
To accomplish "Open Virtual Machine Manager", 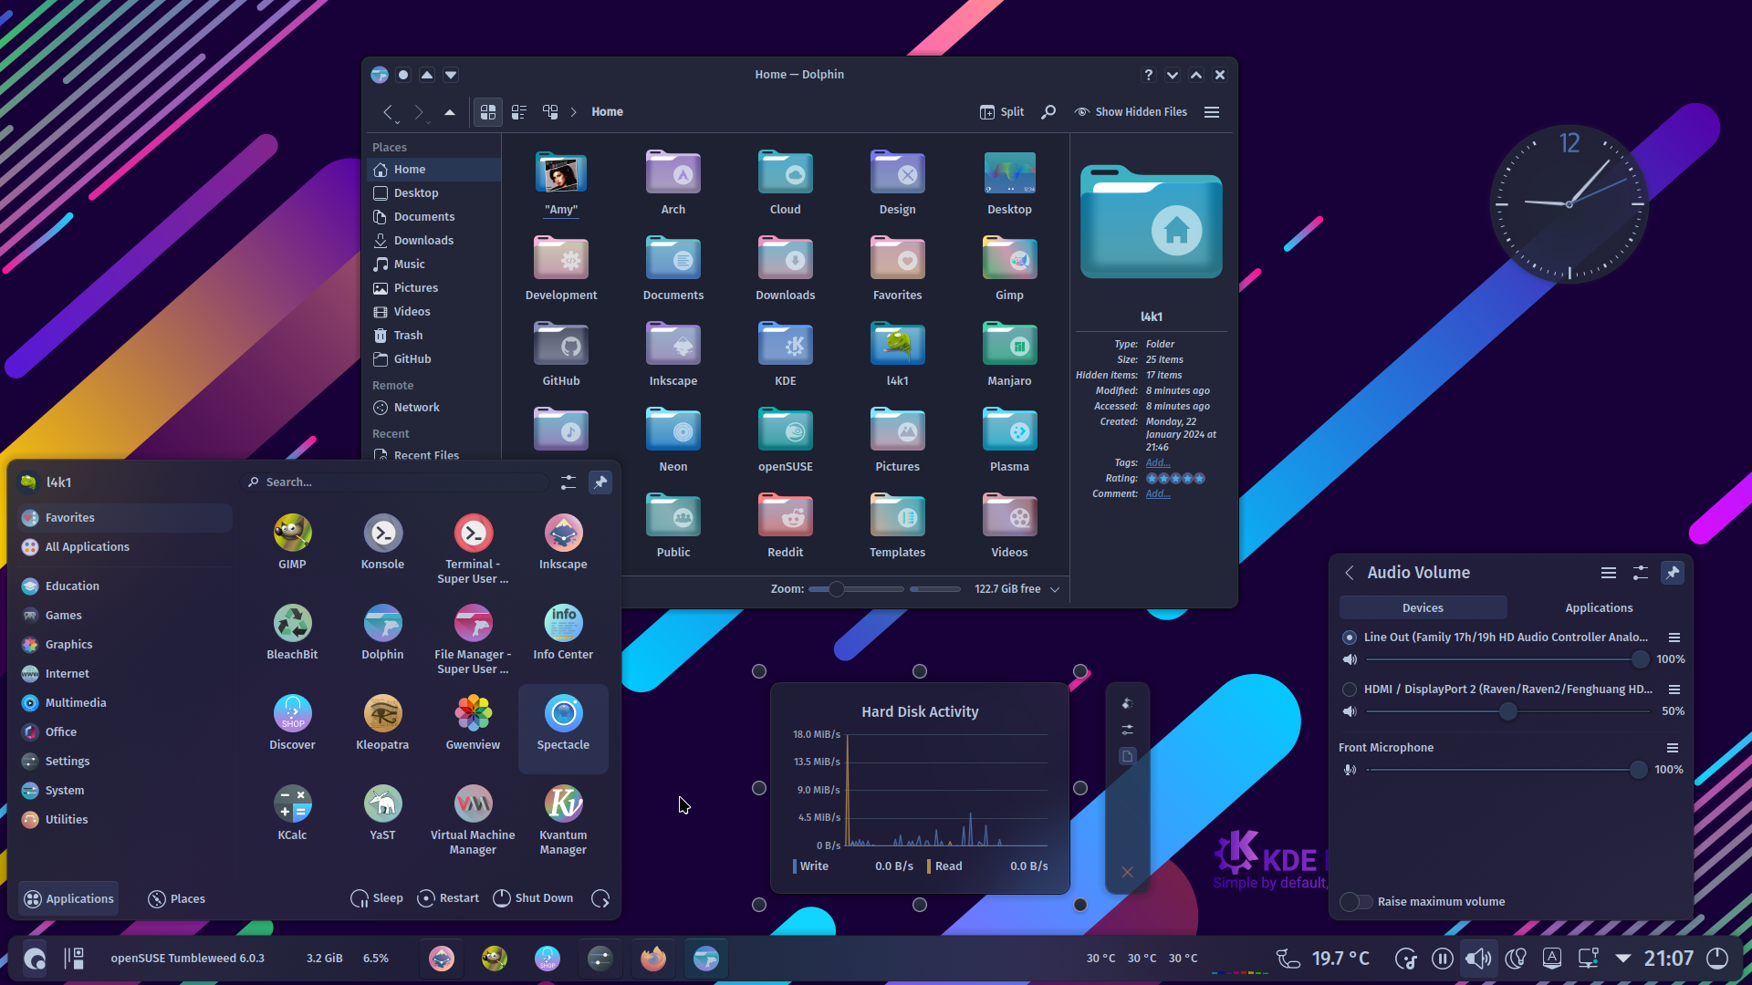I will pyautogui.click(x=473, y=819).
